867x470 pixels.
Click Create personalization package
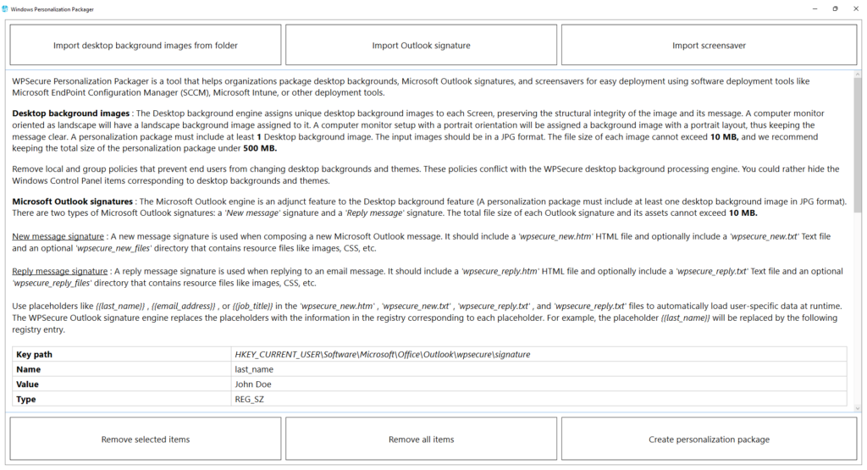(x=709, y=439)
